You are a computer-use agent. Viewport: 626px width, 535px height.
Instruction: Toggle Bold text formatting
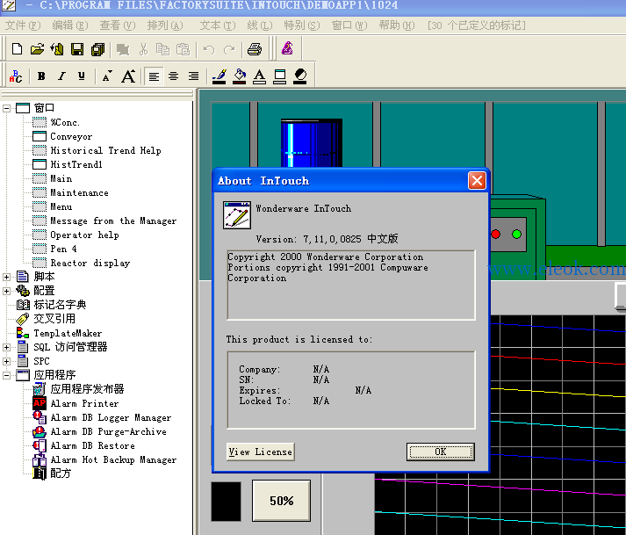(41, 76)
